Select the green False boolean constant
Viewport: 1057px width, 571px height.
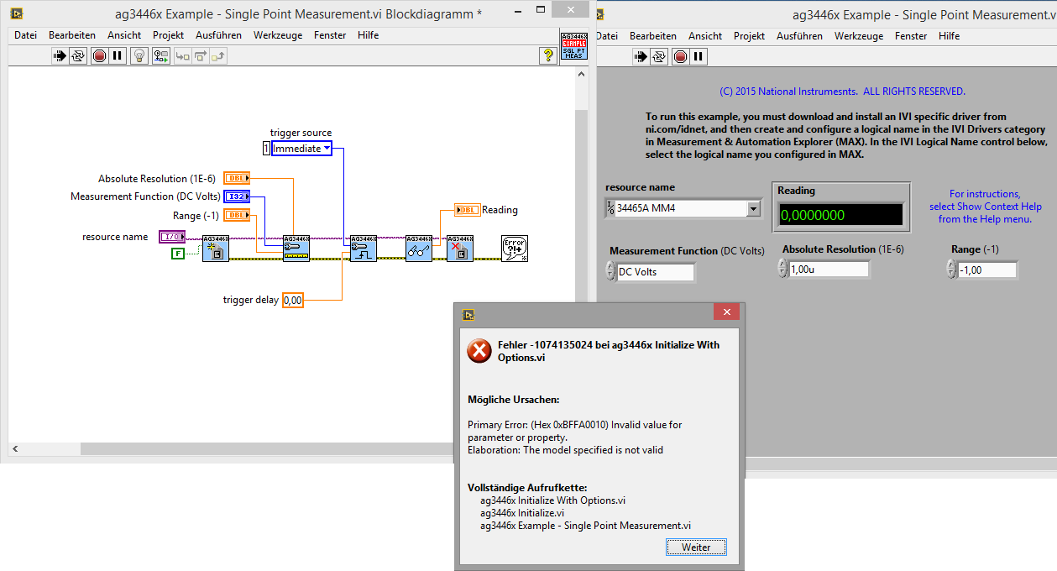click(177, 254)
